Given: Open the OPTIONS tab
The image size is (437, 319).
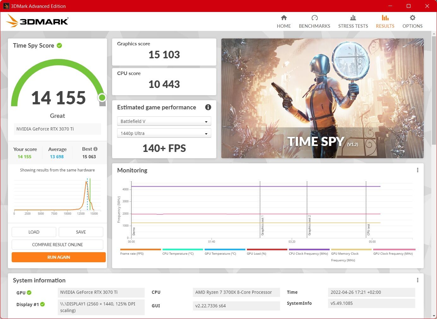Looking at the screenshot, I should coord(412,22).
